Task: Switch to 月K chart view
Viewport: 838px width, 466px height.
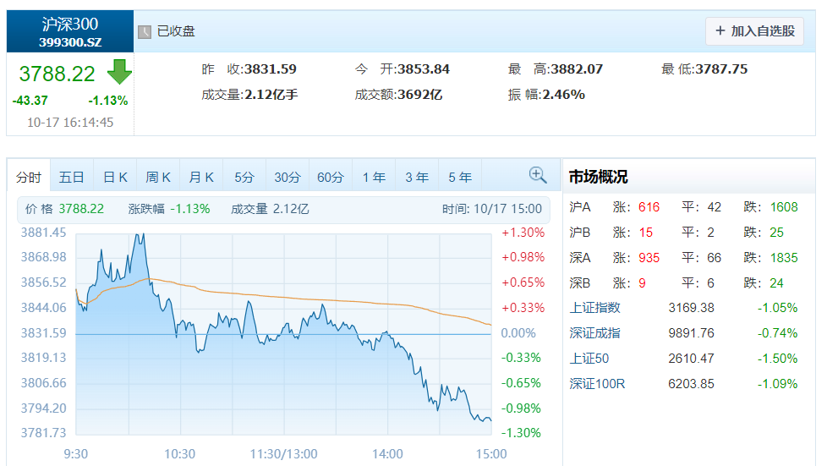Action: pos(201,177)
